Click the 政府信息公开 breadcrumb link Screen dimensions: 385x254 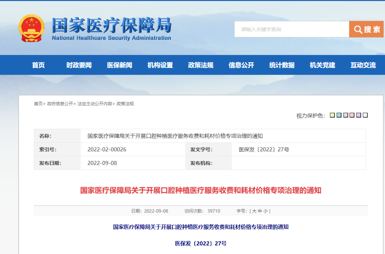[x=60, y=104]
